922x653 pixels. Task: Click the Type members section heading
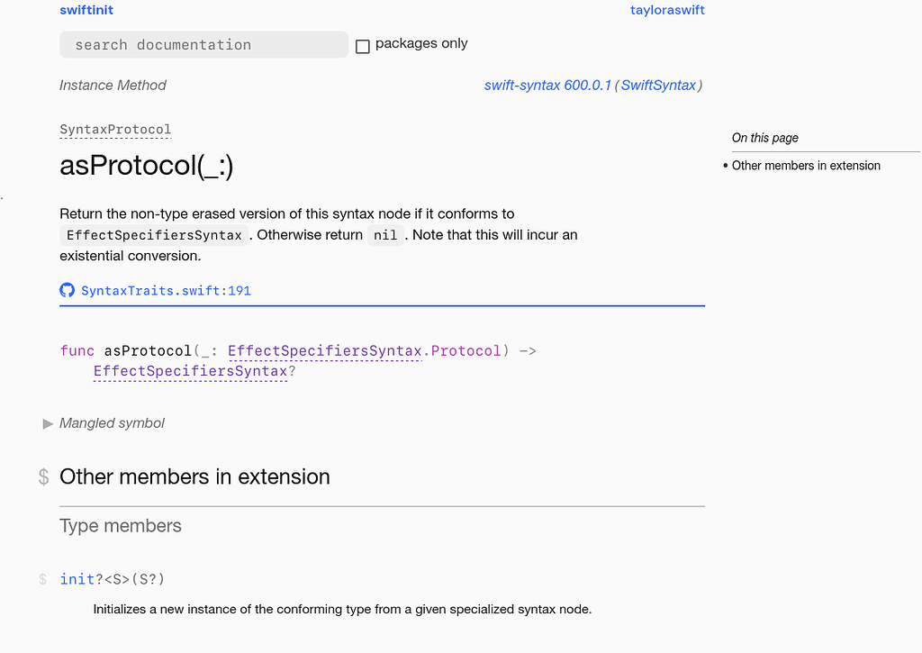(x=120, y=525)
